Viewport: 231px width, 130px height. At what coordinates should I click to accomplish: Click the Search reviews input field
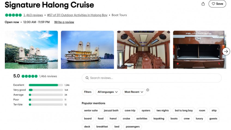pos(151,78)
